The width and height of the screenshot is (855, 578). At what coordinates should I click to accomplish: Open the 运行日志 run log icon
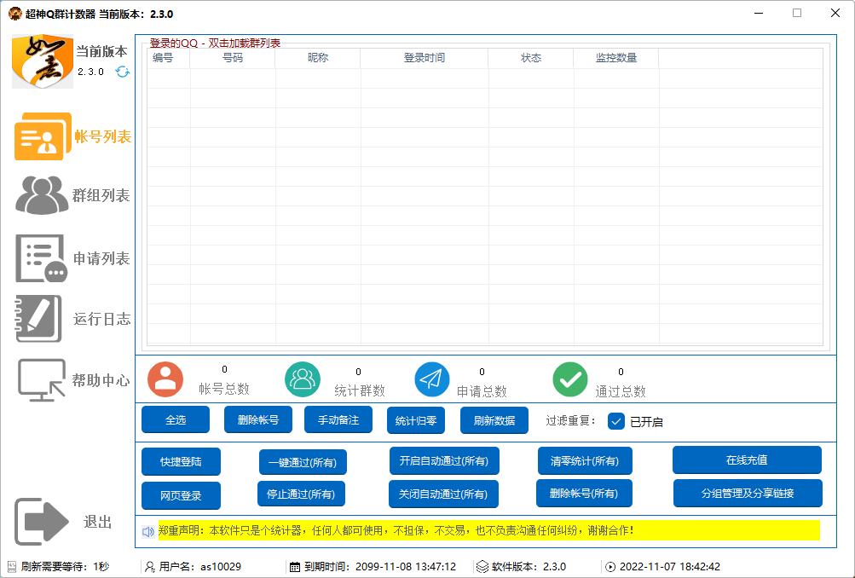39,319
